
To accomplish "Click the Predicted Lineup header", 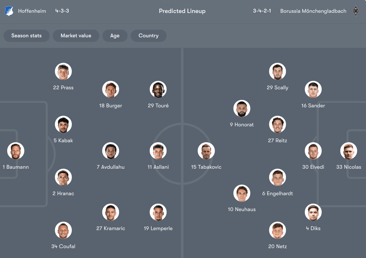I will tap(182, 11).
